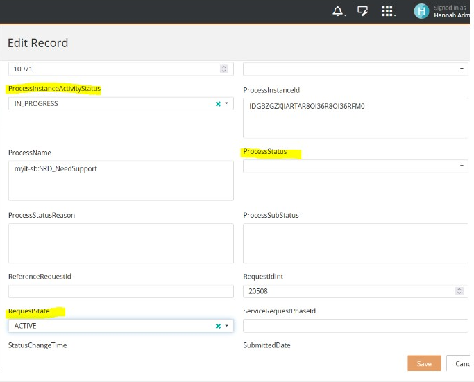Click the ProcessStatusReason label
The image size is (474, 382).
pyautogui.click(x=42, y=216)
